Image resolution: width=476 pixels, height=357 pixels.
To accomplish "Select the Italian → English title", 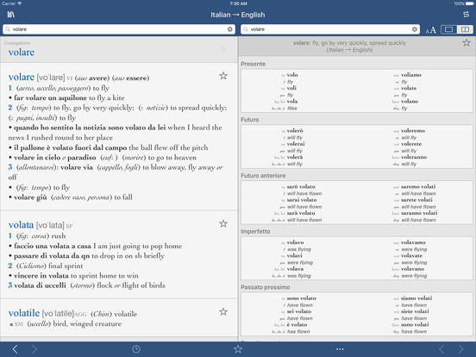I will point(238,15).
